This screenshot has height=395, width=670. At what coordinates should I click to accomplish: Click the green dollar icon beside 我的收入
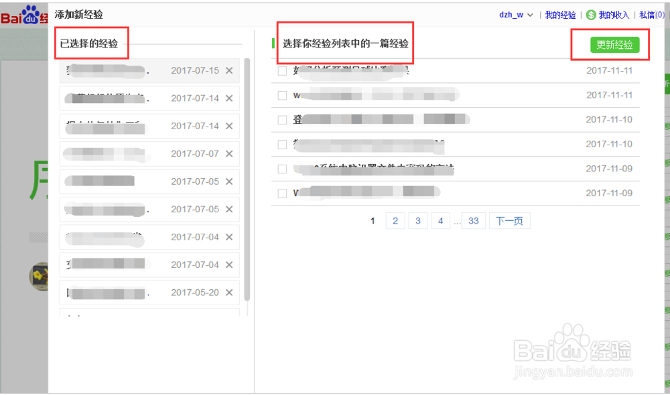[591, 15]
